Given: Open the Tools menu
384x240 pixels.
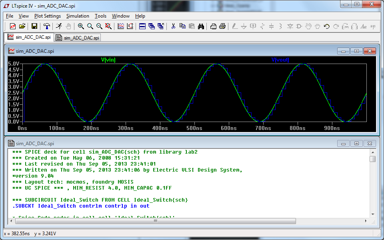Looking at the screenshot, I should [100, 16].
